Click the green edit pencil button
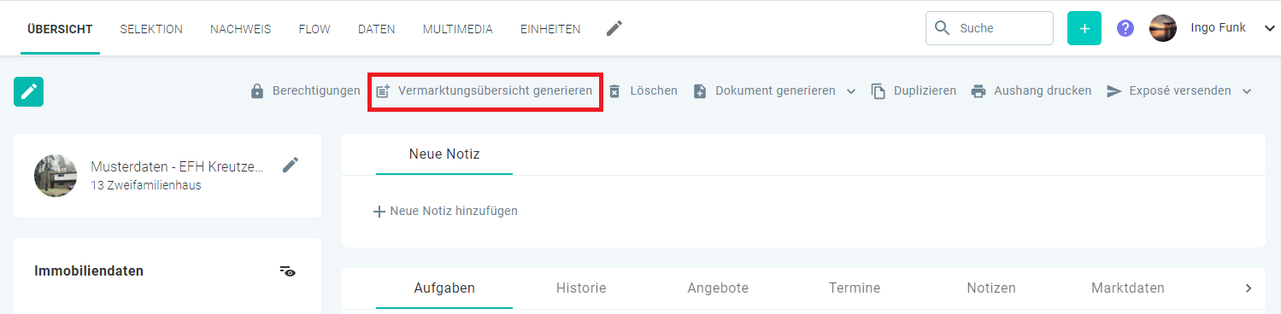The width and height of the screenshot is (1281, 314). coord(29,91)
